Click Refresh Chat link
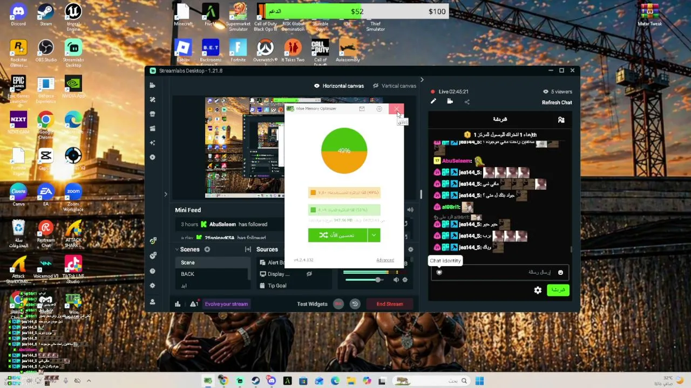The image size is (691, 388). tap(557, 102)
